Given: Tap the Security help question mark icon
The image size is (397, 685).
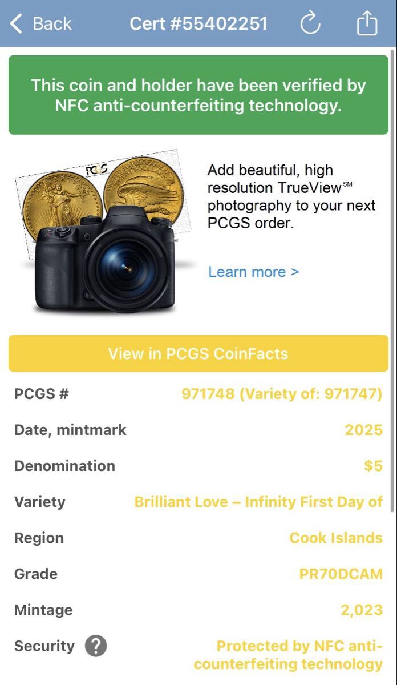Looking at the screenshot, I should [96, 646].
